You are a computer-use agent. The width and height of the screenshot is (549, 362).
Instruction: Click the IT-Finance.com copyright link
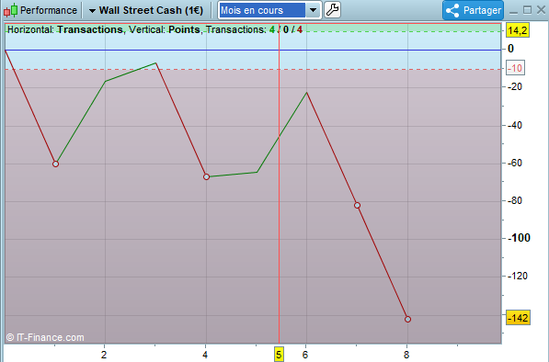[45, 337]
